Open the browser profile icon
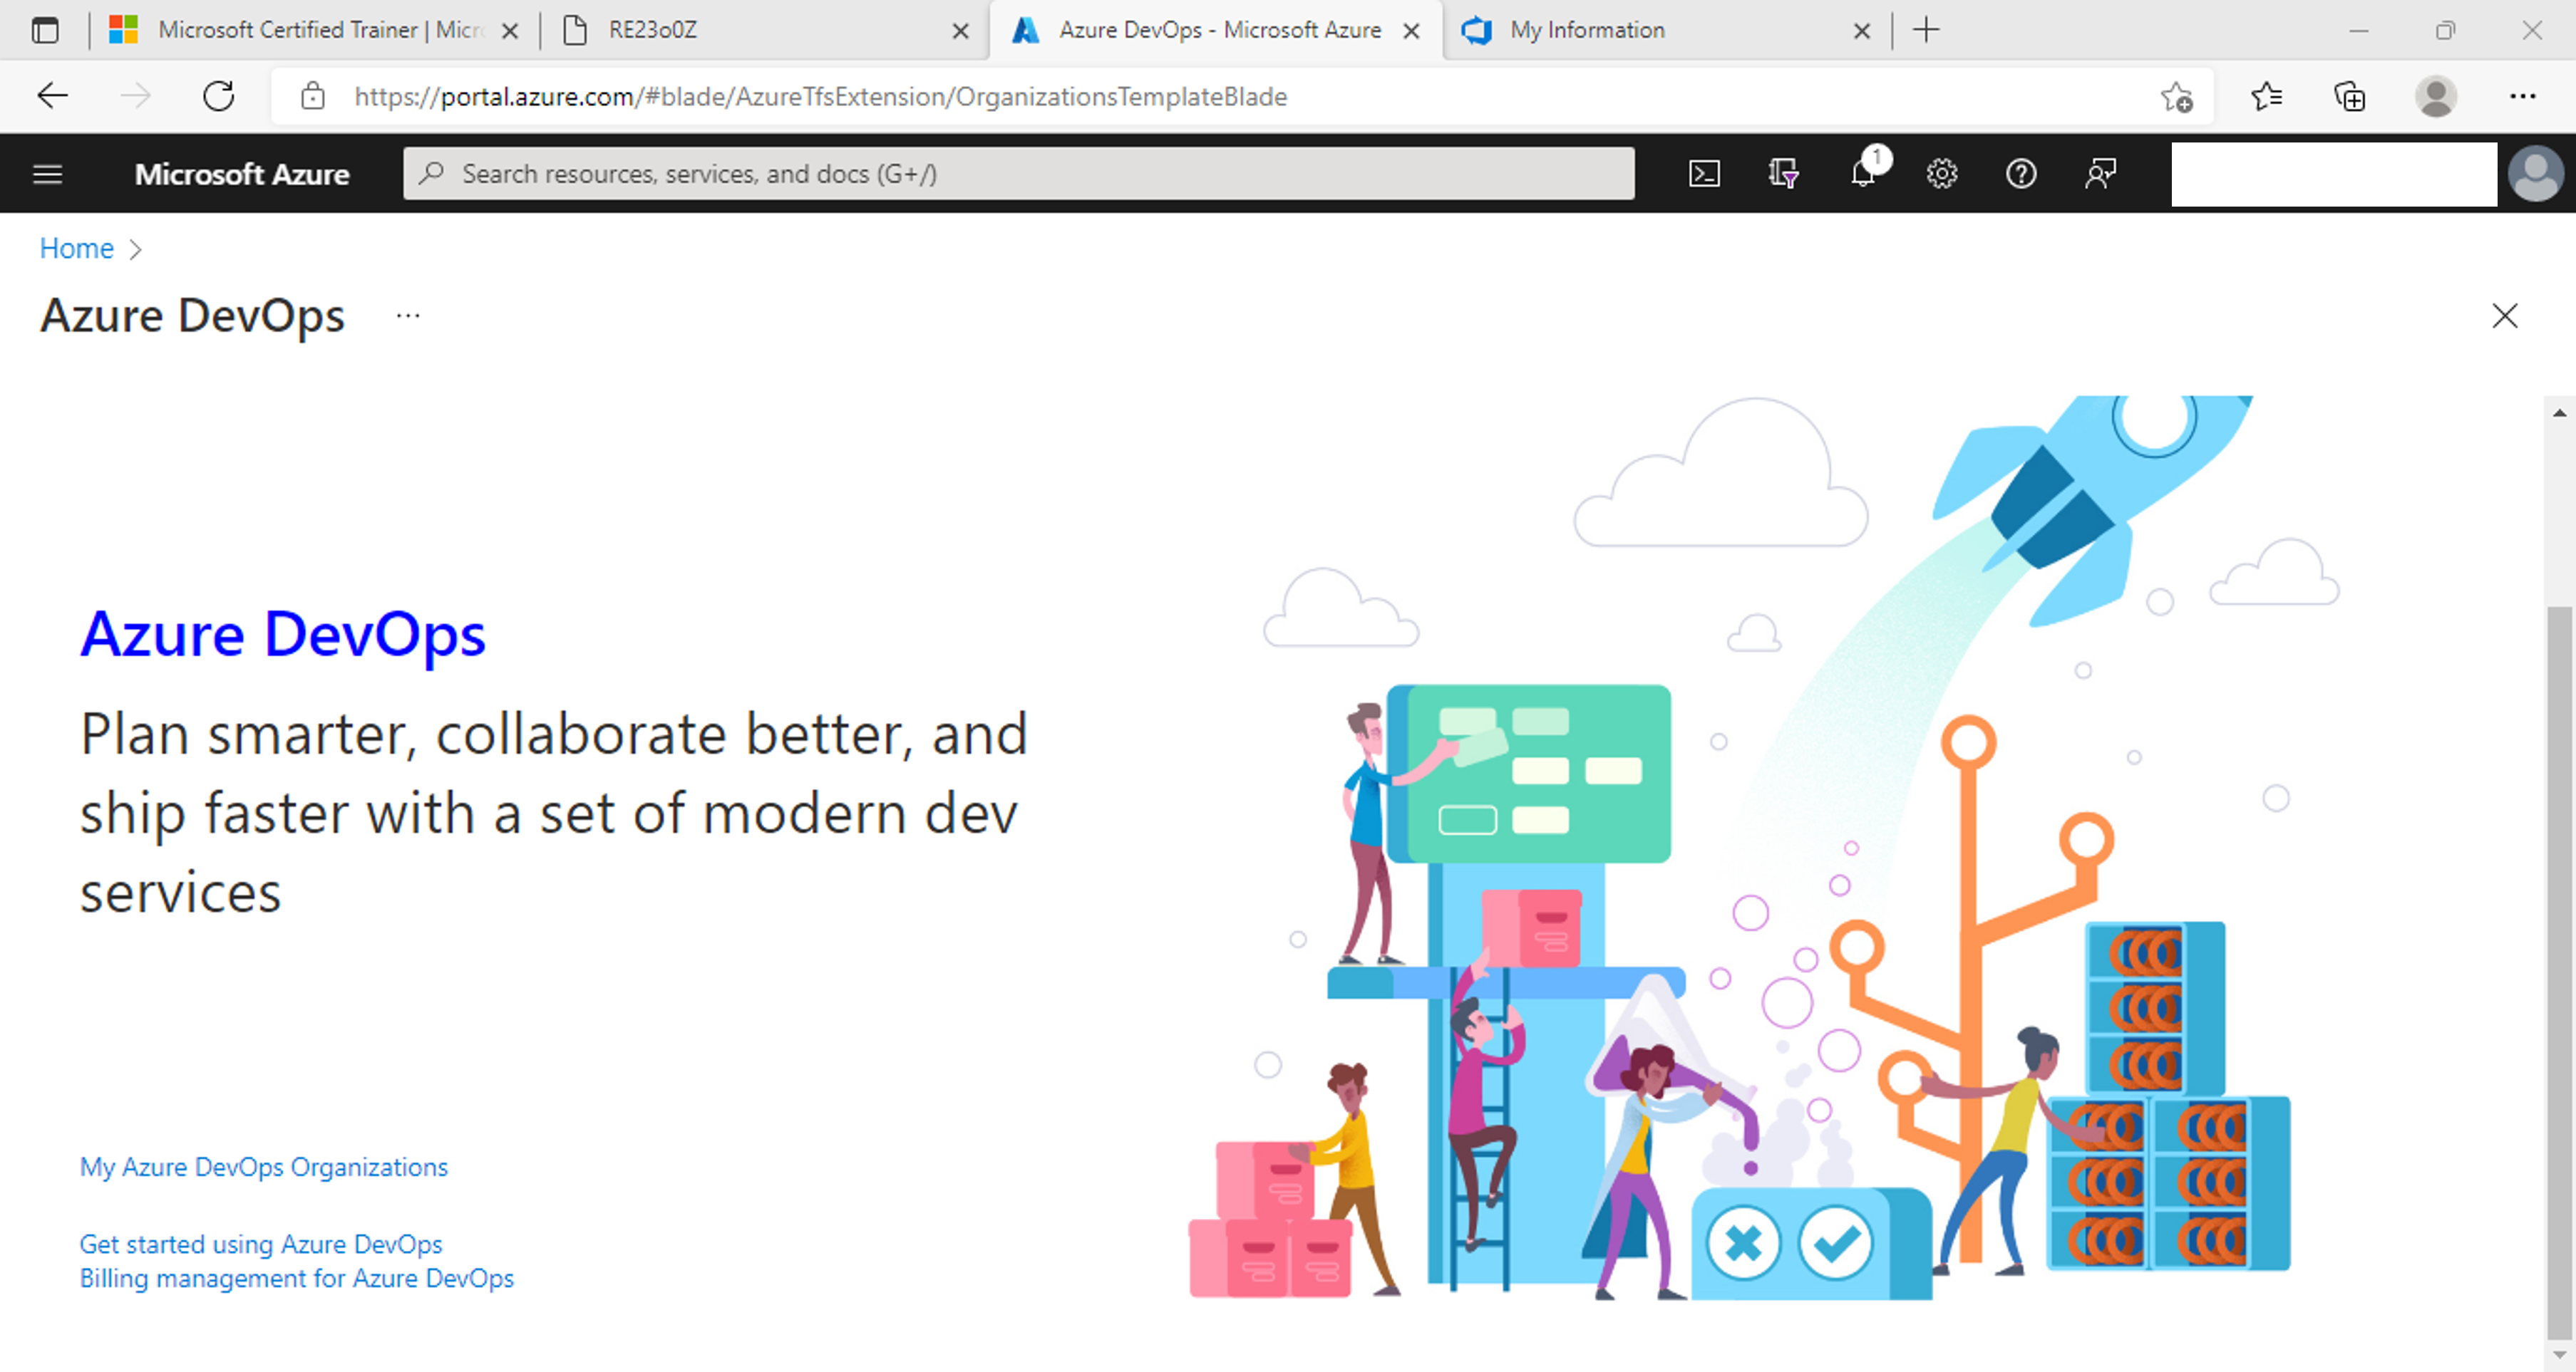This screenshot has height=1372, width=2576. [x=2435, y=97]
